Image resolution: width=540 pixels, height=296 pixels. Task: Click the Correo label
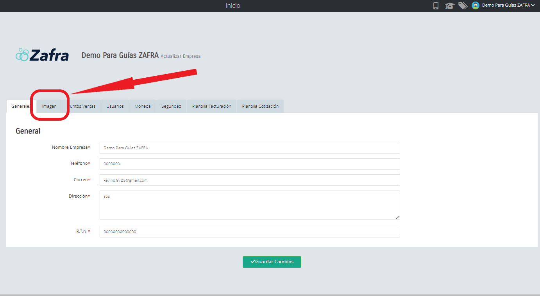(x=82, y=180)
